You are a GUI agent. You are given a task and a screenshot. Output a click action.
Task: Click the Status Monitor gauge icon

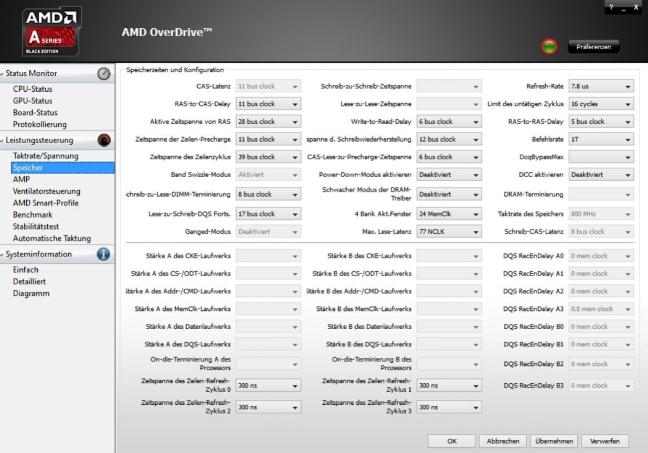point(104,74)
